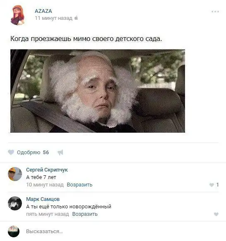Open the old man meme image
The width and height of the screenshot is (226, 241).
point(98,91)
